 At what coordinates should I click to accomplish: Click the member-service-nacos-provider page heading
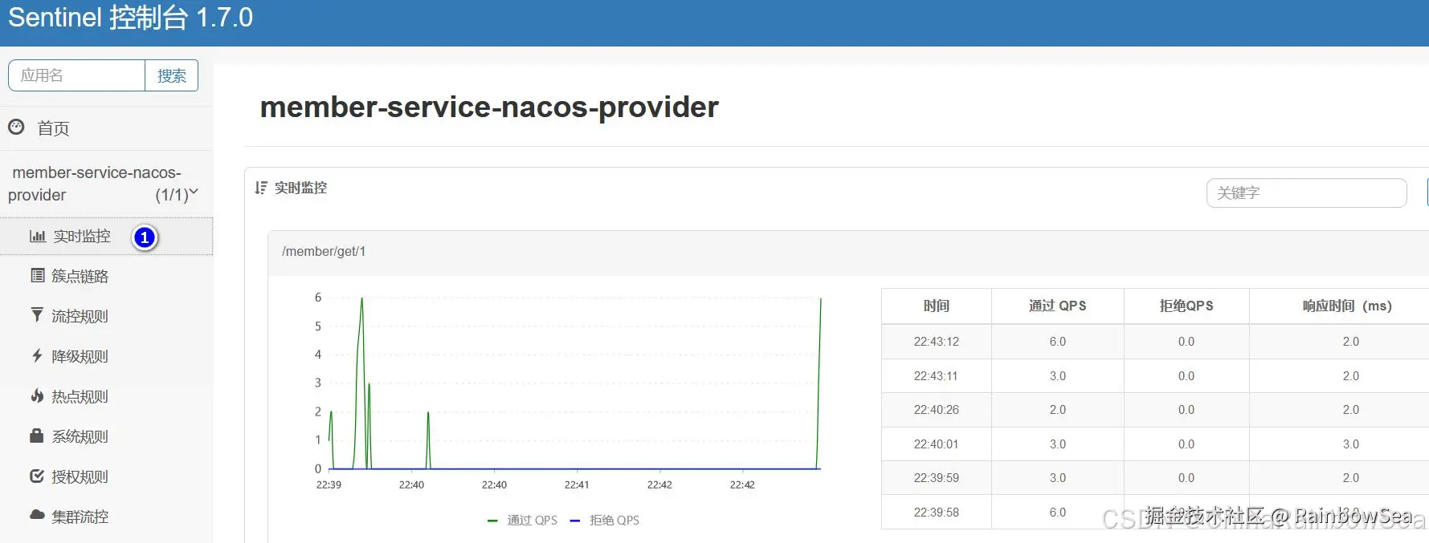click(489, 107)
